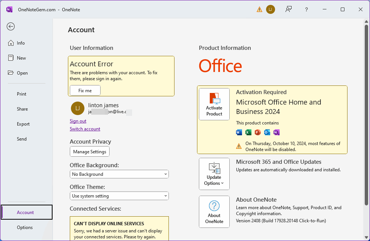Click the feedback person icon in title bar
This screenshot has height=241, width=370.
point(288,9)
